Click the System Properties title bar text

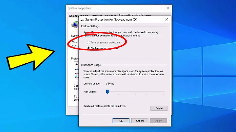(79, 8)
